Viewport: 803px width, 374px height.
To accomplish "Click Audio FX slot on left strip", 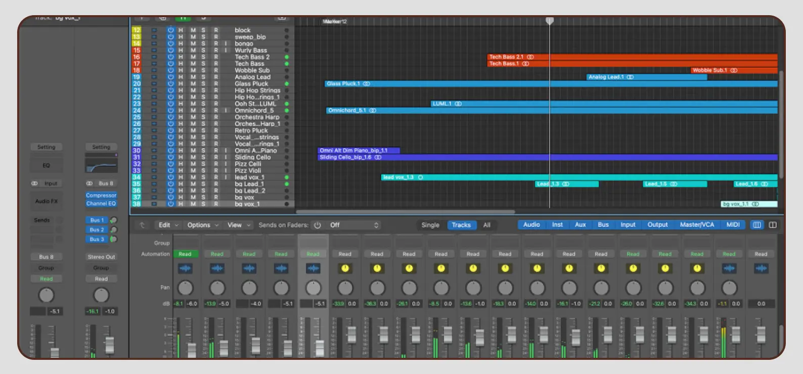I will click(x=46, y=201).
